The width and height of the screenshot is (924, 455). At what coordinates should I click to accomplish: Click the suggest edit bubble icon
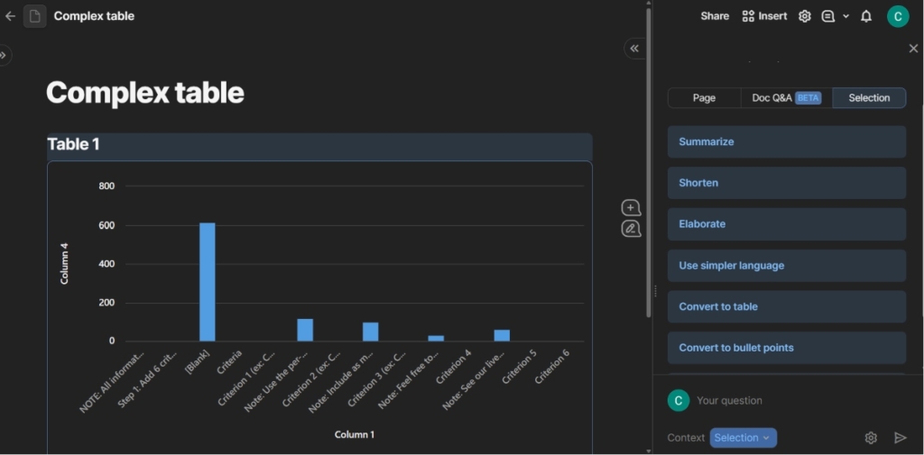631,229
